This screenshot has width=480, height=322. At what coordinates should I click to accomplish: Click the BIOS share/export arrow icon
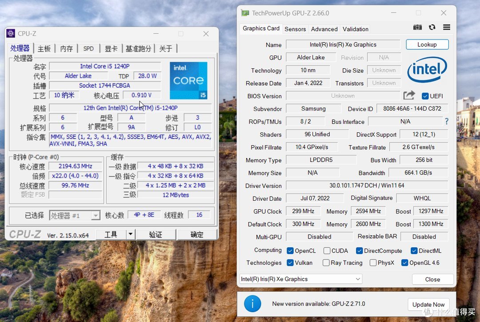tap(409, 95)
